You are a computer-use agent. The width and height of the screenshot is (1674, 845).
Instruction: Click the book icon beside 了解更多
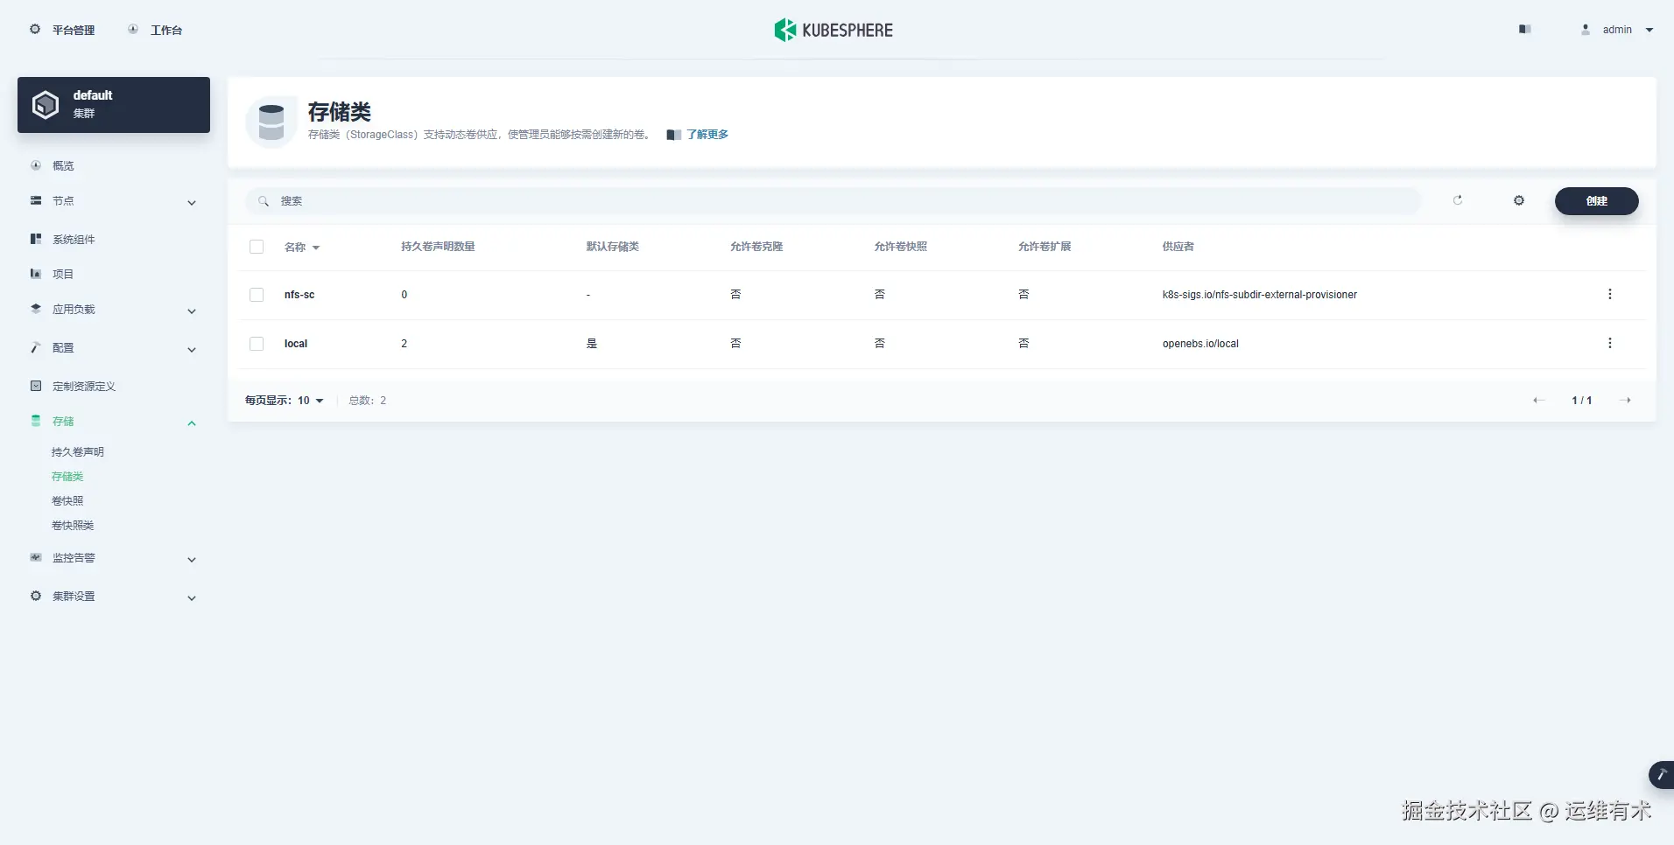point(674,135)
